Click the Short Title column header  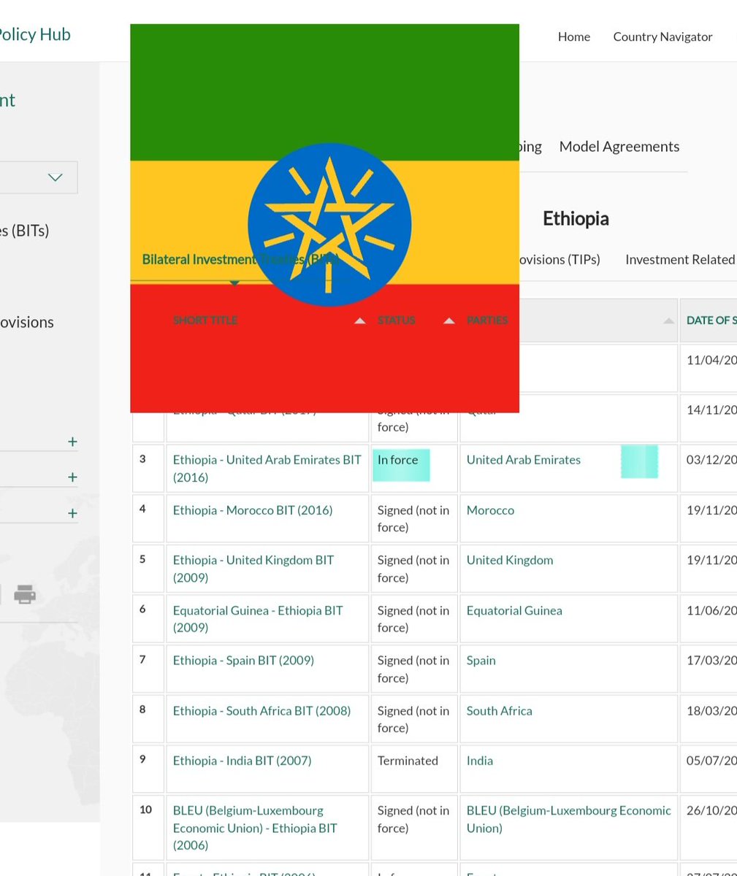point(205,320)
